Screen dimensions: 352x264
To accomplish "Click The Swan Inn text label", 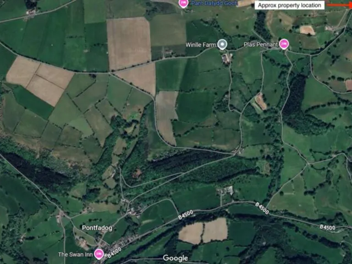I will [75, 254].
